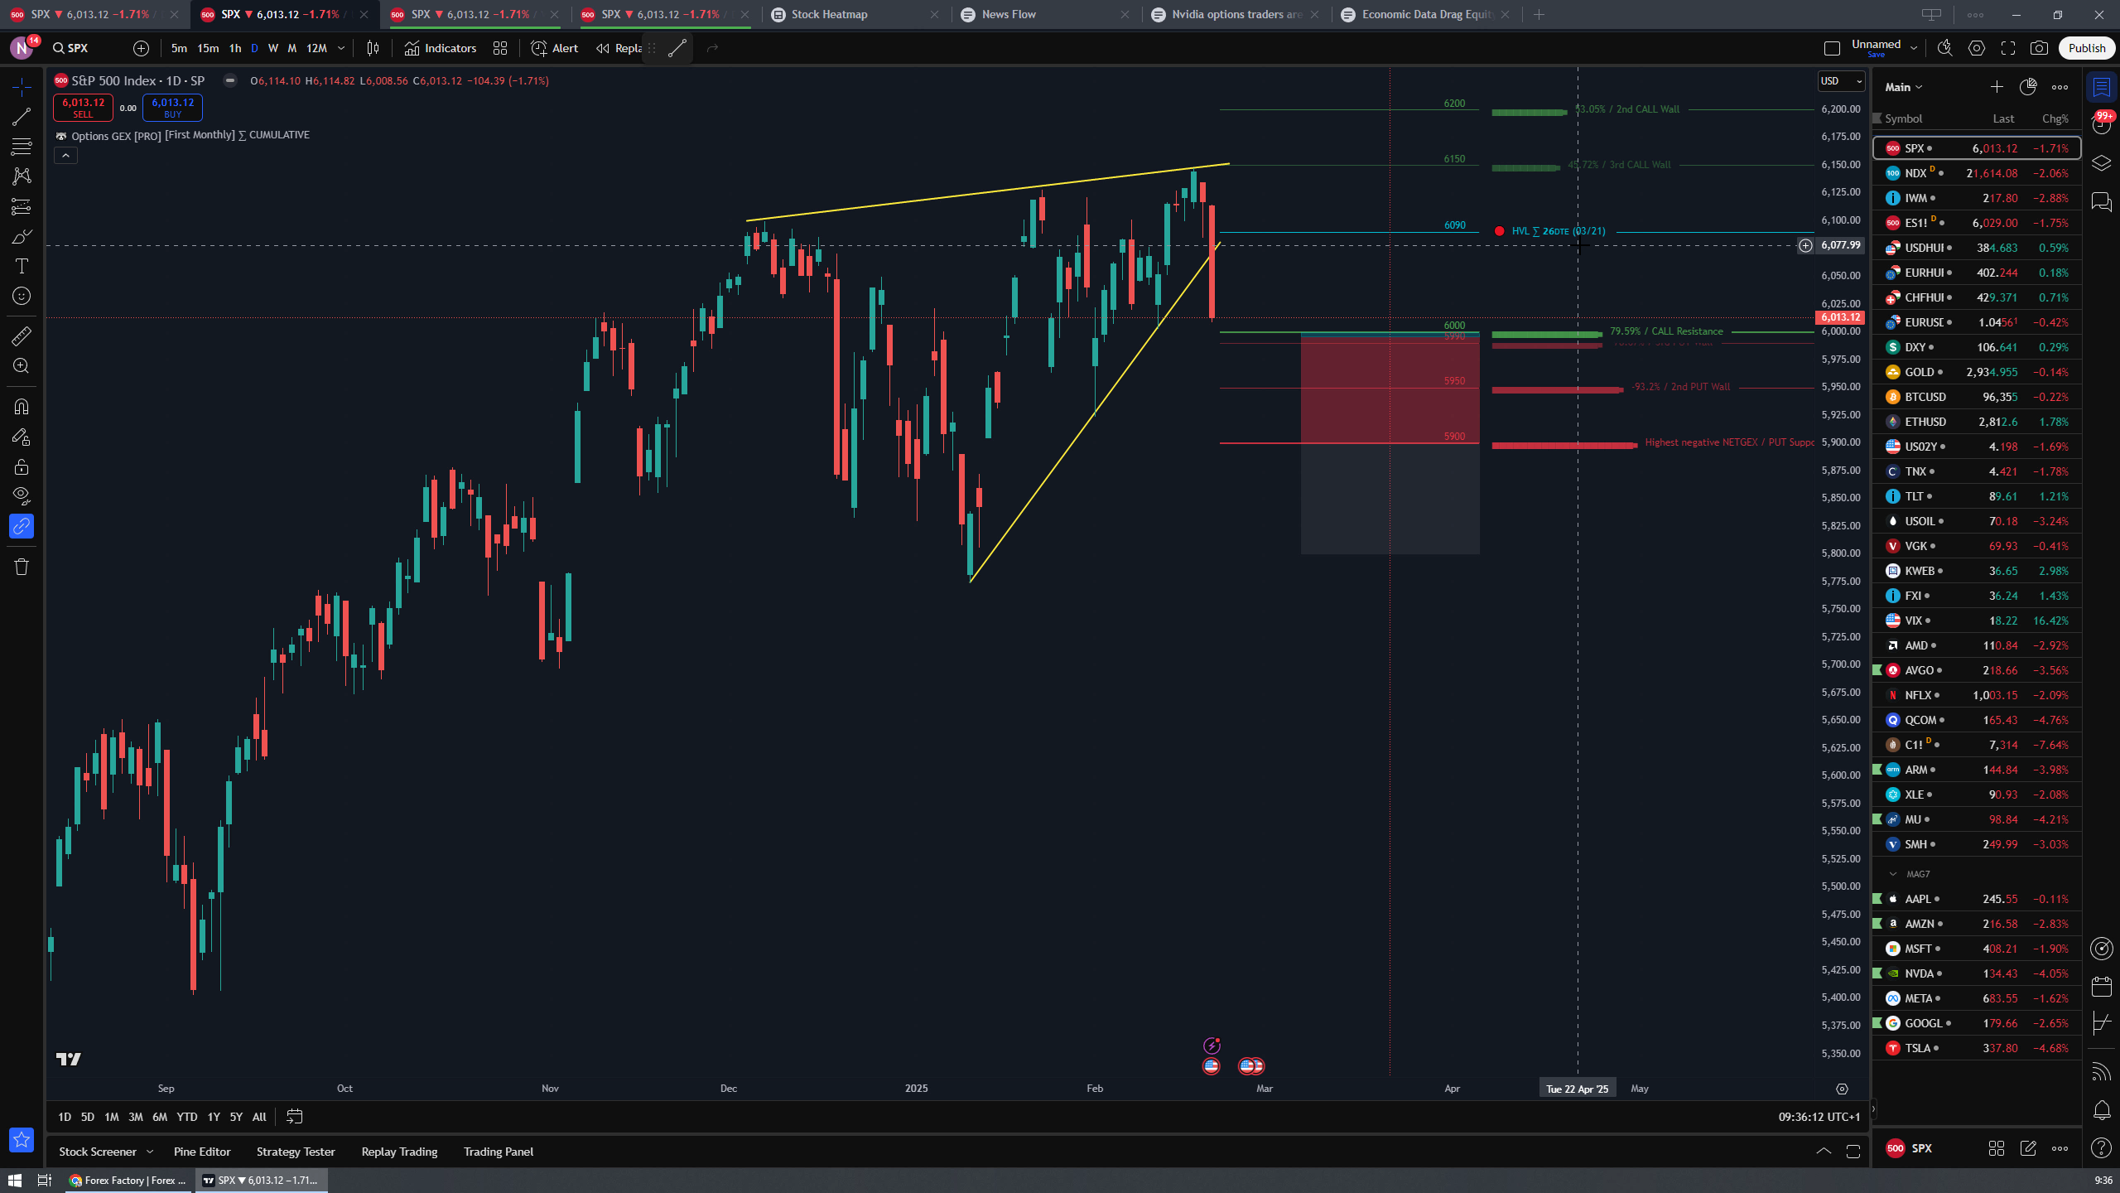Click the Publish button
2120x1193 pixels.
tap(2086, 48)
